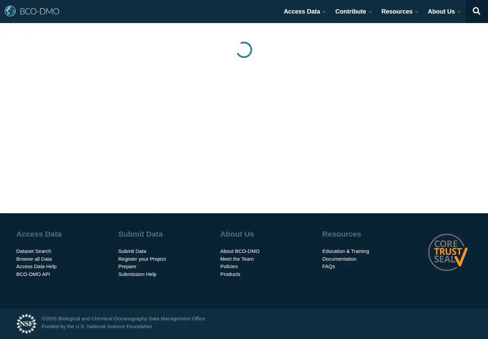Image resolution: width=488 pixels, height=339 pixels.
Task: Click the Submit Data footer heading
Action: pos(140,234)
